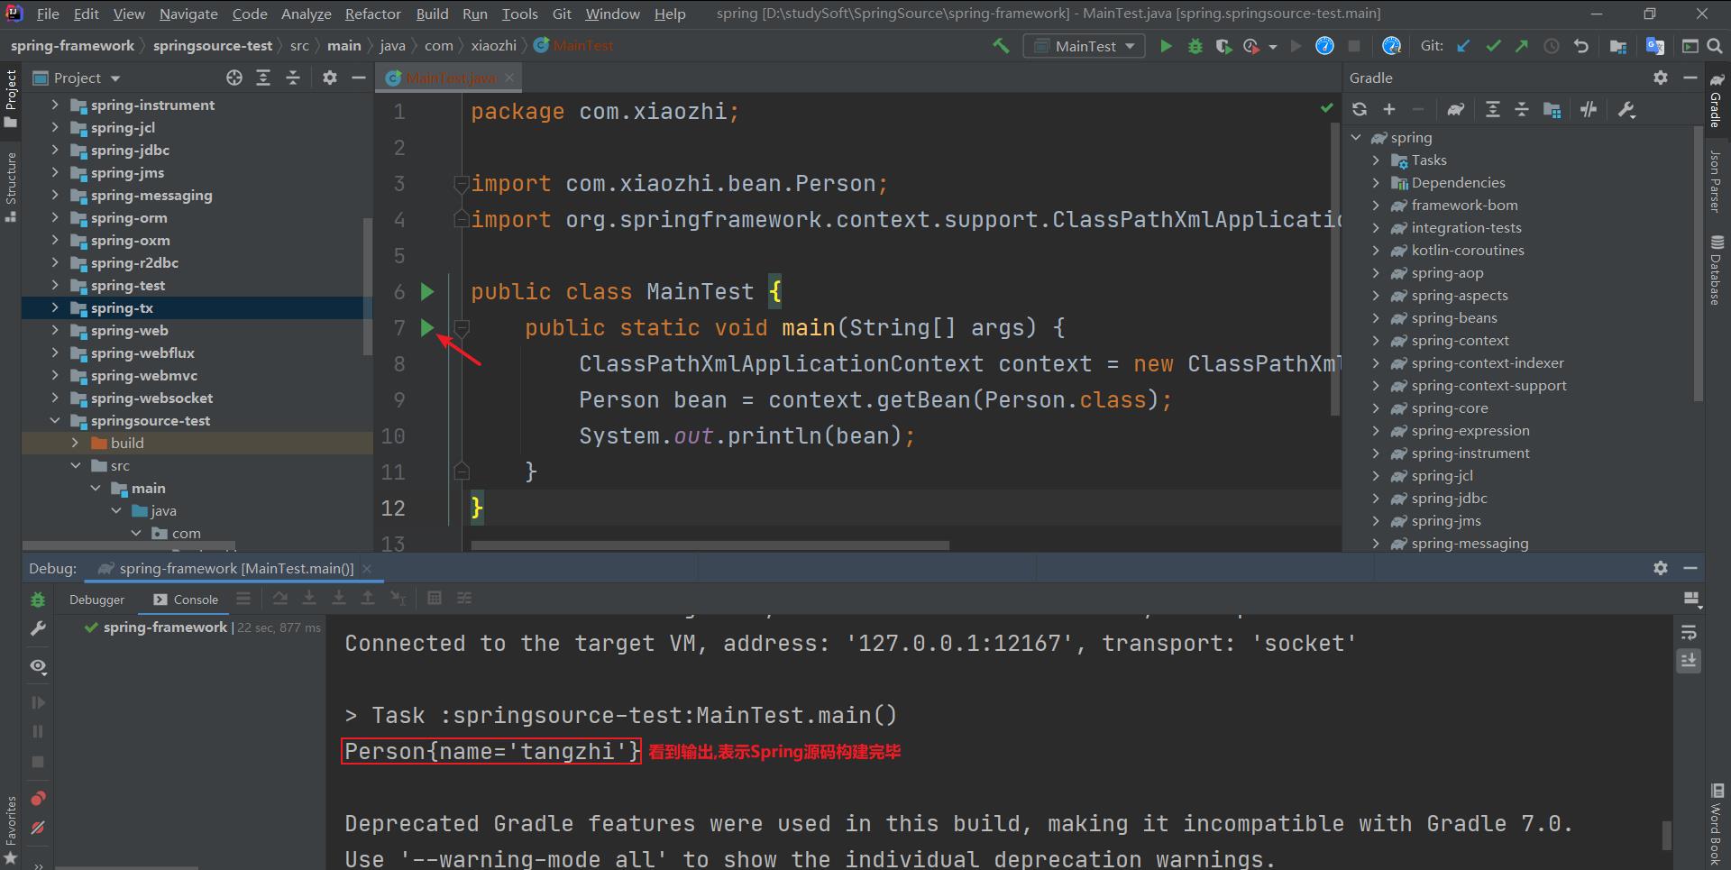
Task: Click the Gradle panel vertical scrollbar
Action: click(1699, 263)
